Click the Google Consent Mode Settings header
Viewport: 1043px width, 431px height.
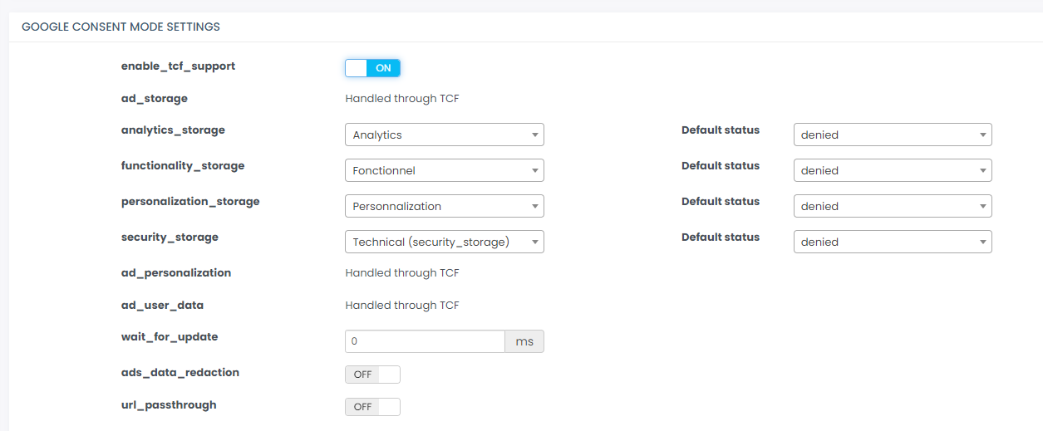coord(121,27)
